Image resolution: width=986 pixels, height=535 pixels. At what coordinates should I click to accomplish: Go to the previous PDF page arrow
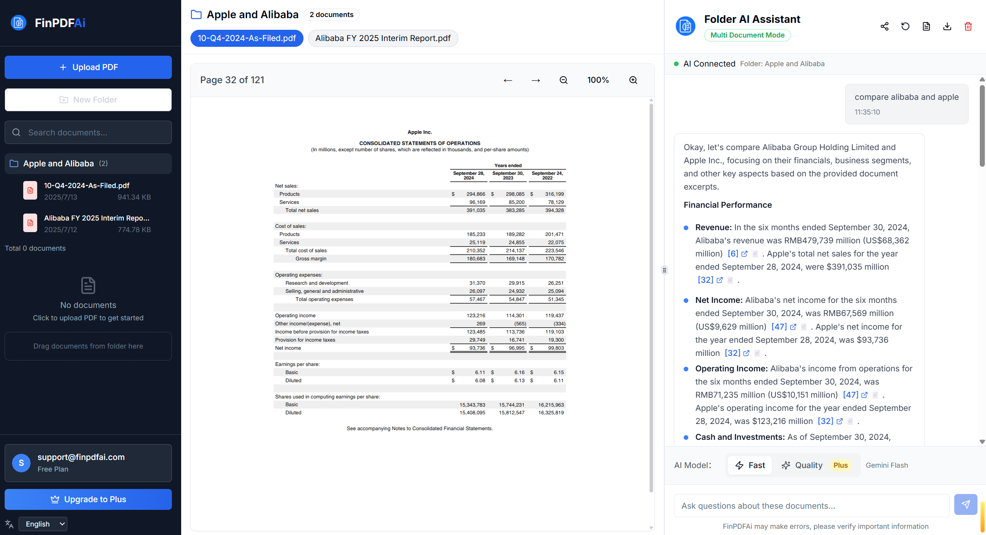(508, 80)
